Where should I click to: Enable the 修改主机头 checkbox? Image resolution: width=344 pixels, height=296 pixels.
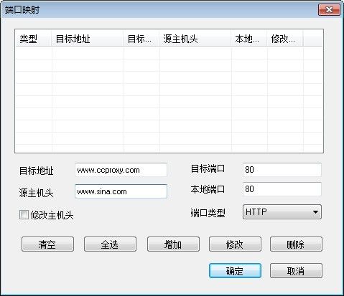pos(24,214)
